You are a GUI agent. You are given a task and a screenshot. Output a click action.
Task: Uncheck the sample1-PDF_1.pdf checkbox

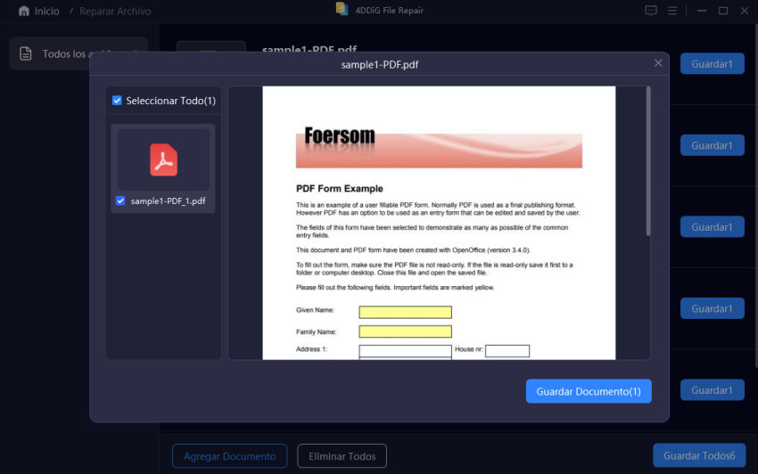click(120, 200)
